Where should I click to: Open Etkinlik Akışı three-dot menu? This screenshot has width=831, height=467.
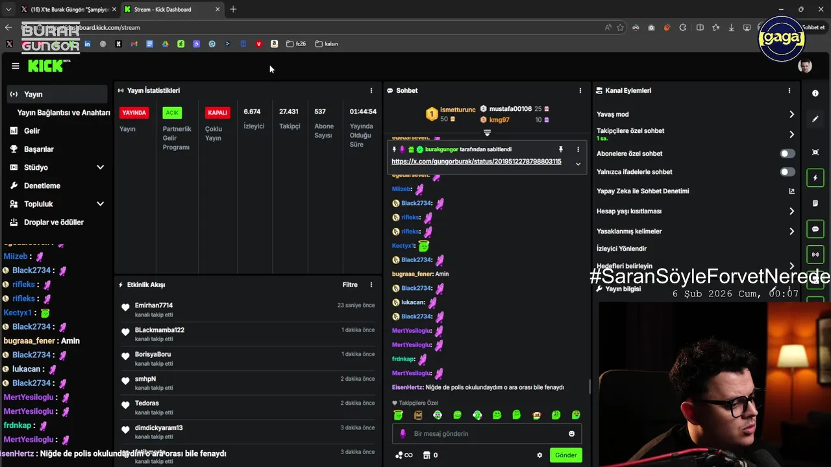[x=371, y=285]
